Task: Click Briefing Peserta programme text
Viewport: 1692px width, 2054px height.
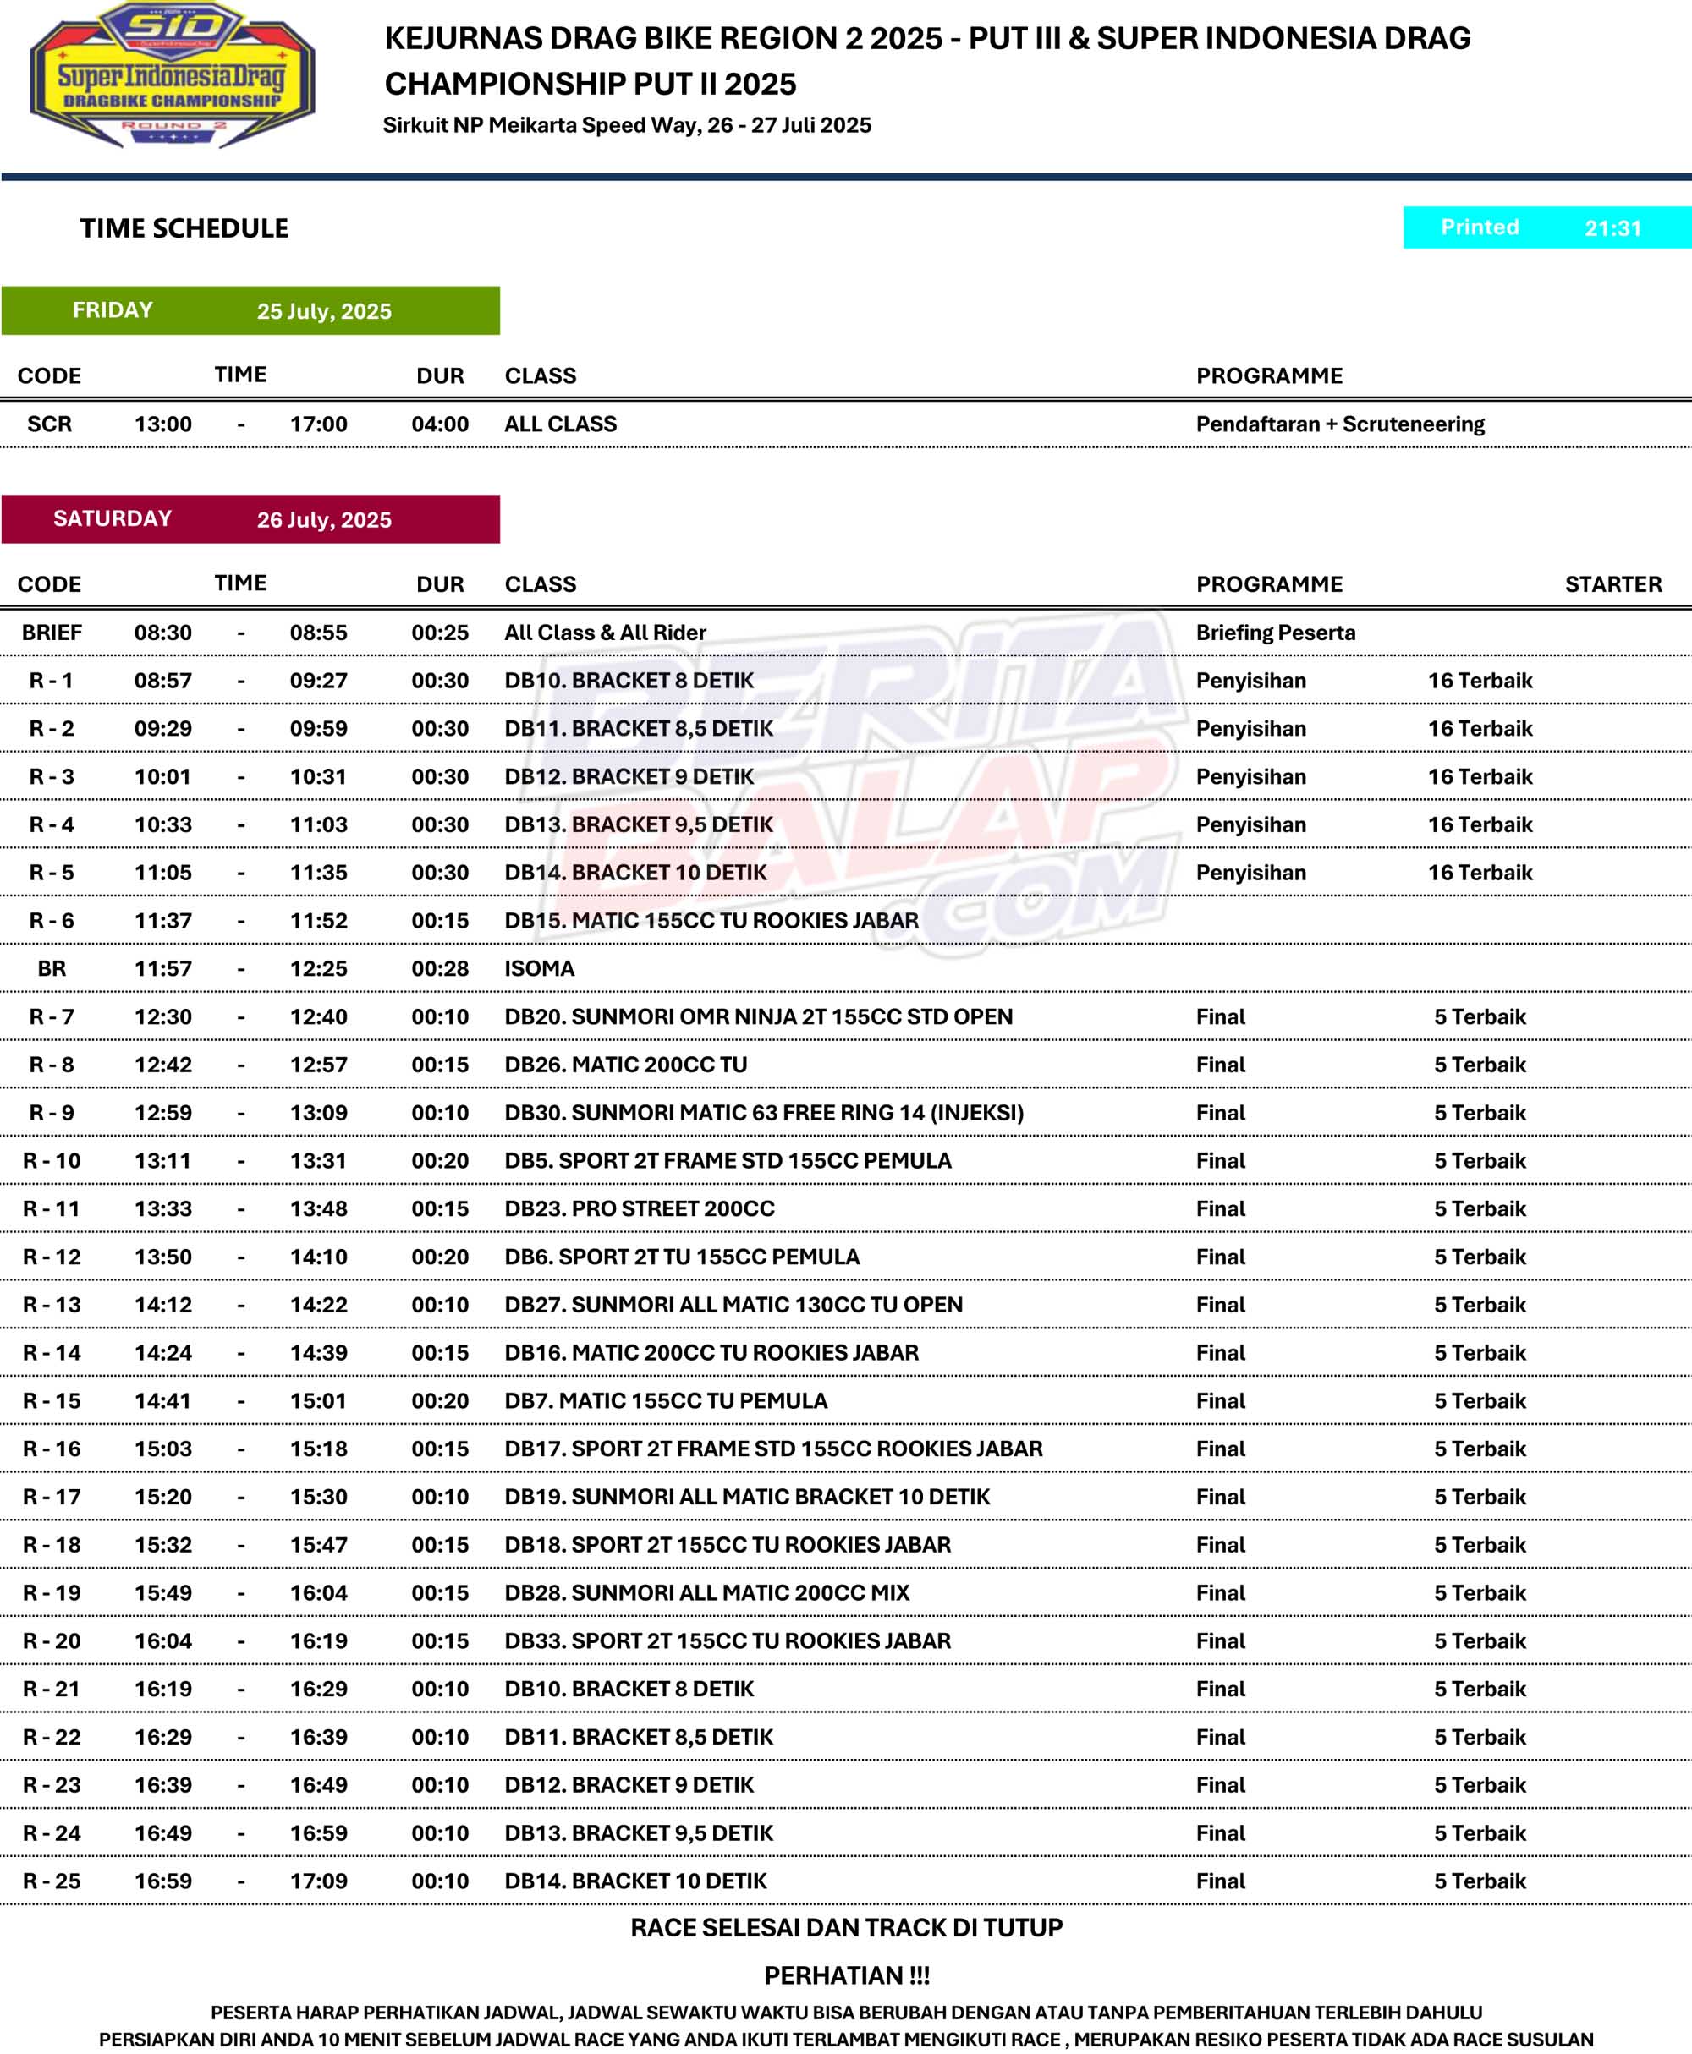Action: tap(1275, 633)
